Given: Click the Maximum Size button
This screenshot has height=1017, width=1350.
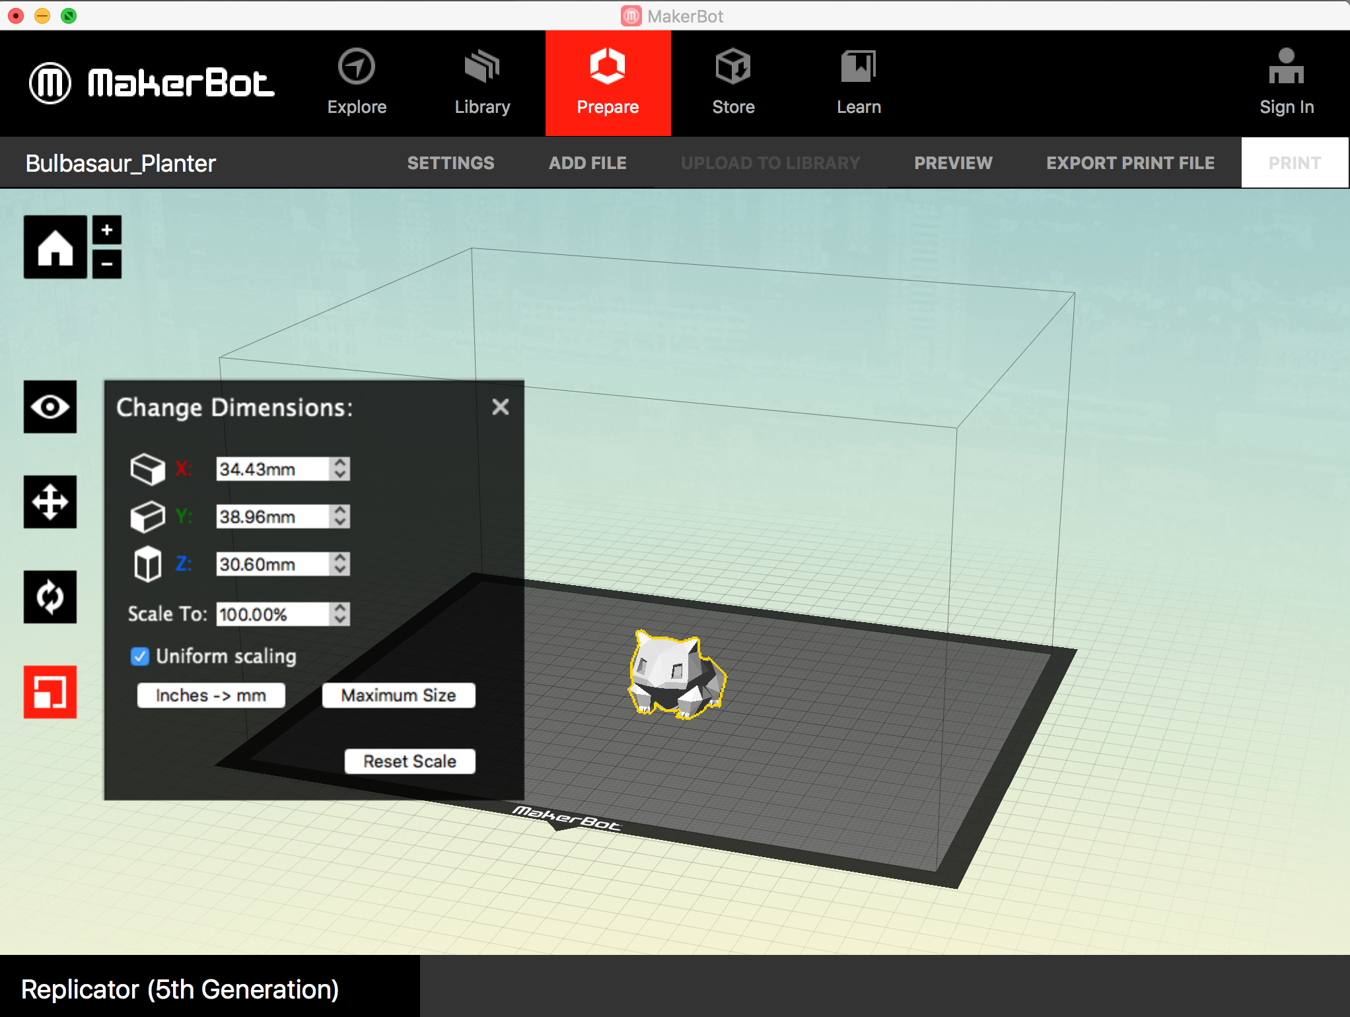Looking at the screenshot, I should [399, 695].
